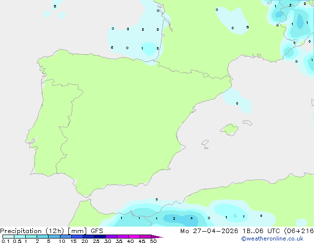Click the Menorca island outline
Image resolution: width=314 pixels, height=243 pixels.
(x=248, y=122)
